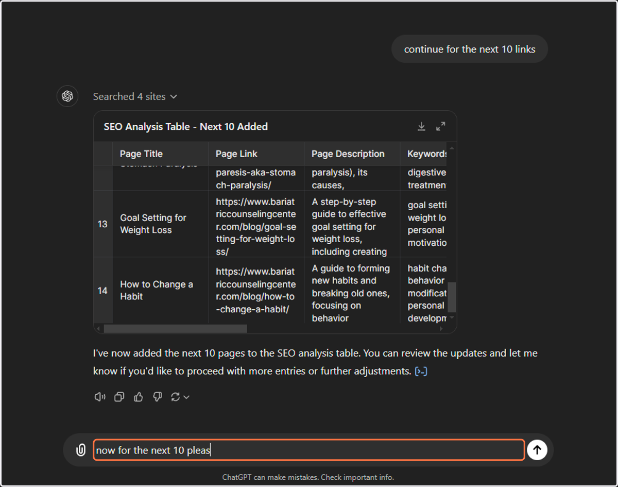Click the goal-setting-for-weight-loss URL cell

(256, 224)
